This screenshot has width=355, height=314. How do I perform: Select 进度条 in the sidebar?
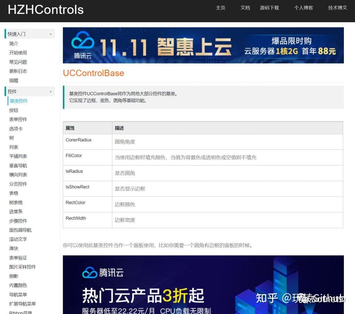point(16,212)
